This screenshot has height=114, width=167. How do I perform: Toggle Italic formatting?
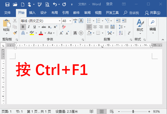coord(29,27)
